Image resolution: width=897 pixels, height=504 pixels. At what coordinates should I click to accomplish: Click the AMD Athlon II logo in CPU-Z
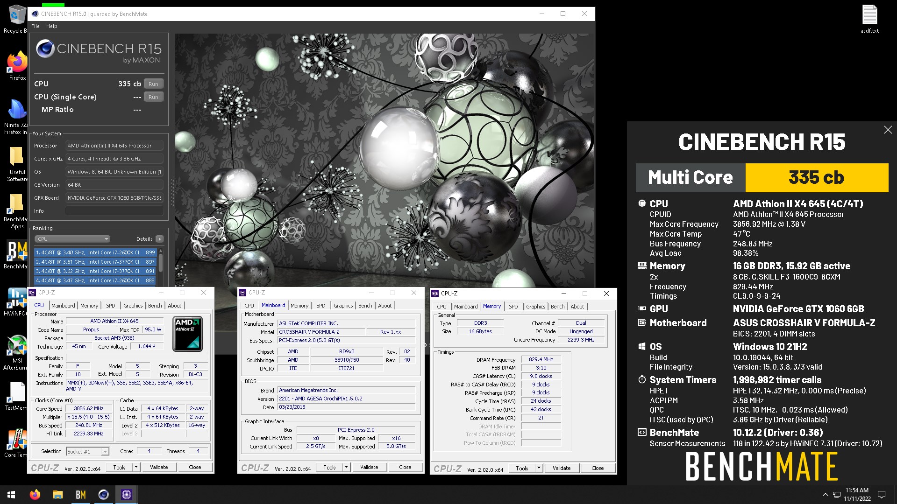tap(188, 334)
